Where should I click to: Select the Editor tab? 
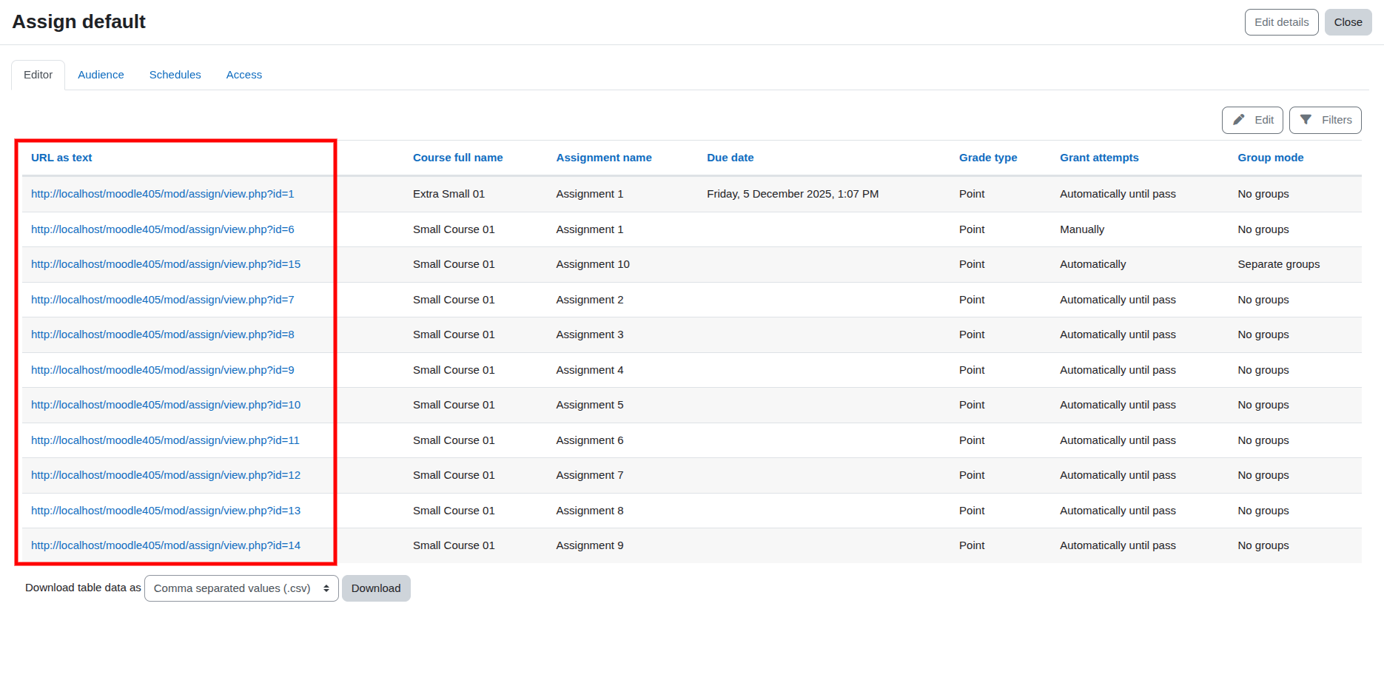click(x=38, y=75)
